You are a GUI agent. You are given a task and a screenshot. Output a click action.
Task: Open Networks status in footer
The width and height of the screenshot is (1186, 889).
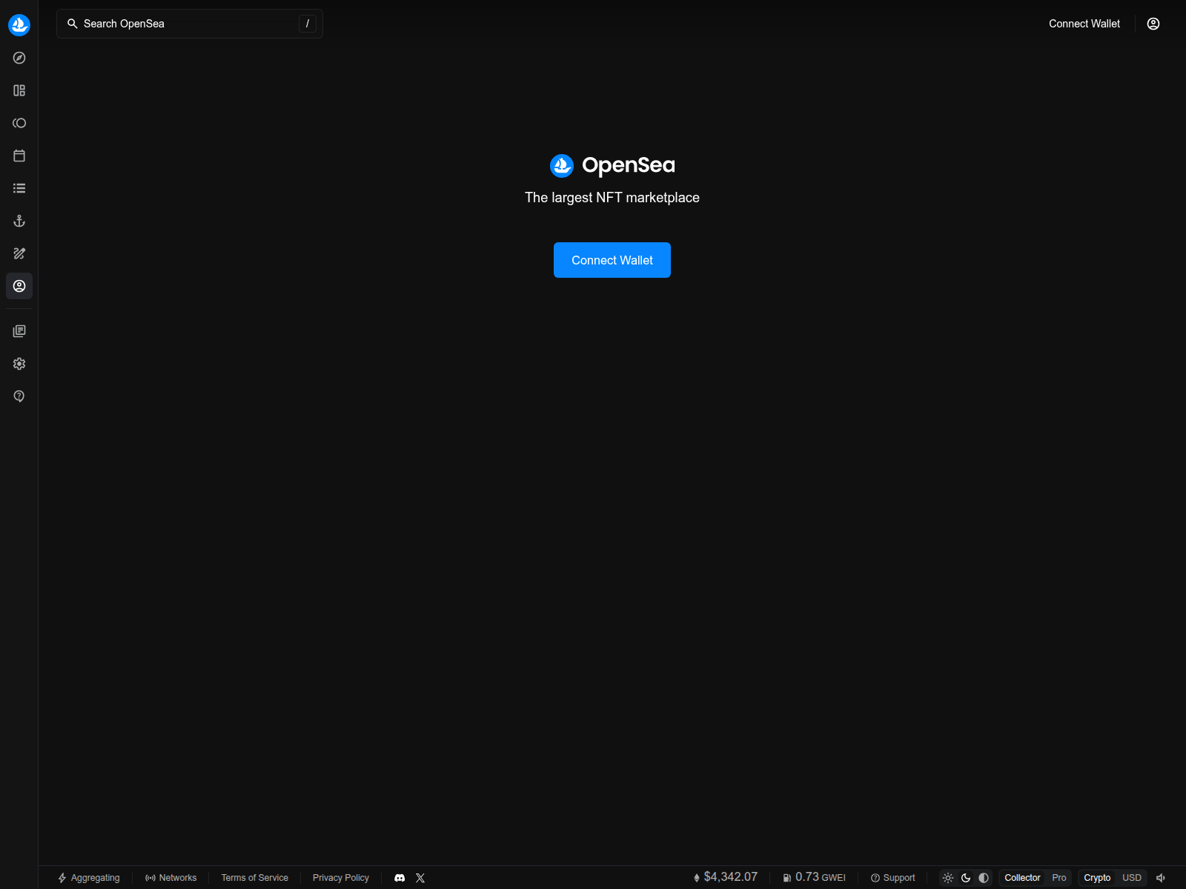click(x=171, y=878)
